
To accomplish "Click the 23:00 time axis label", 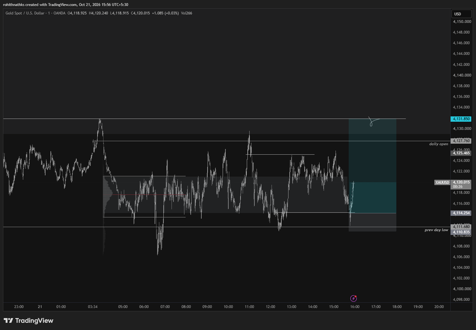I will tap(19, 307).
